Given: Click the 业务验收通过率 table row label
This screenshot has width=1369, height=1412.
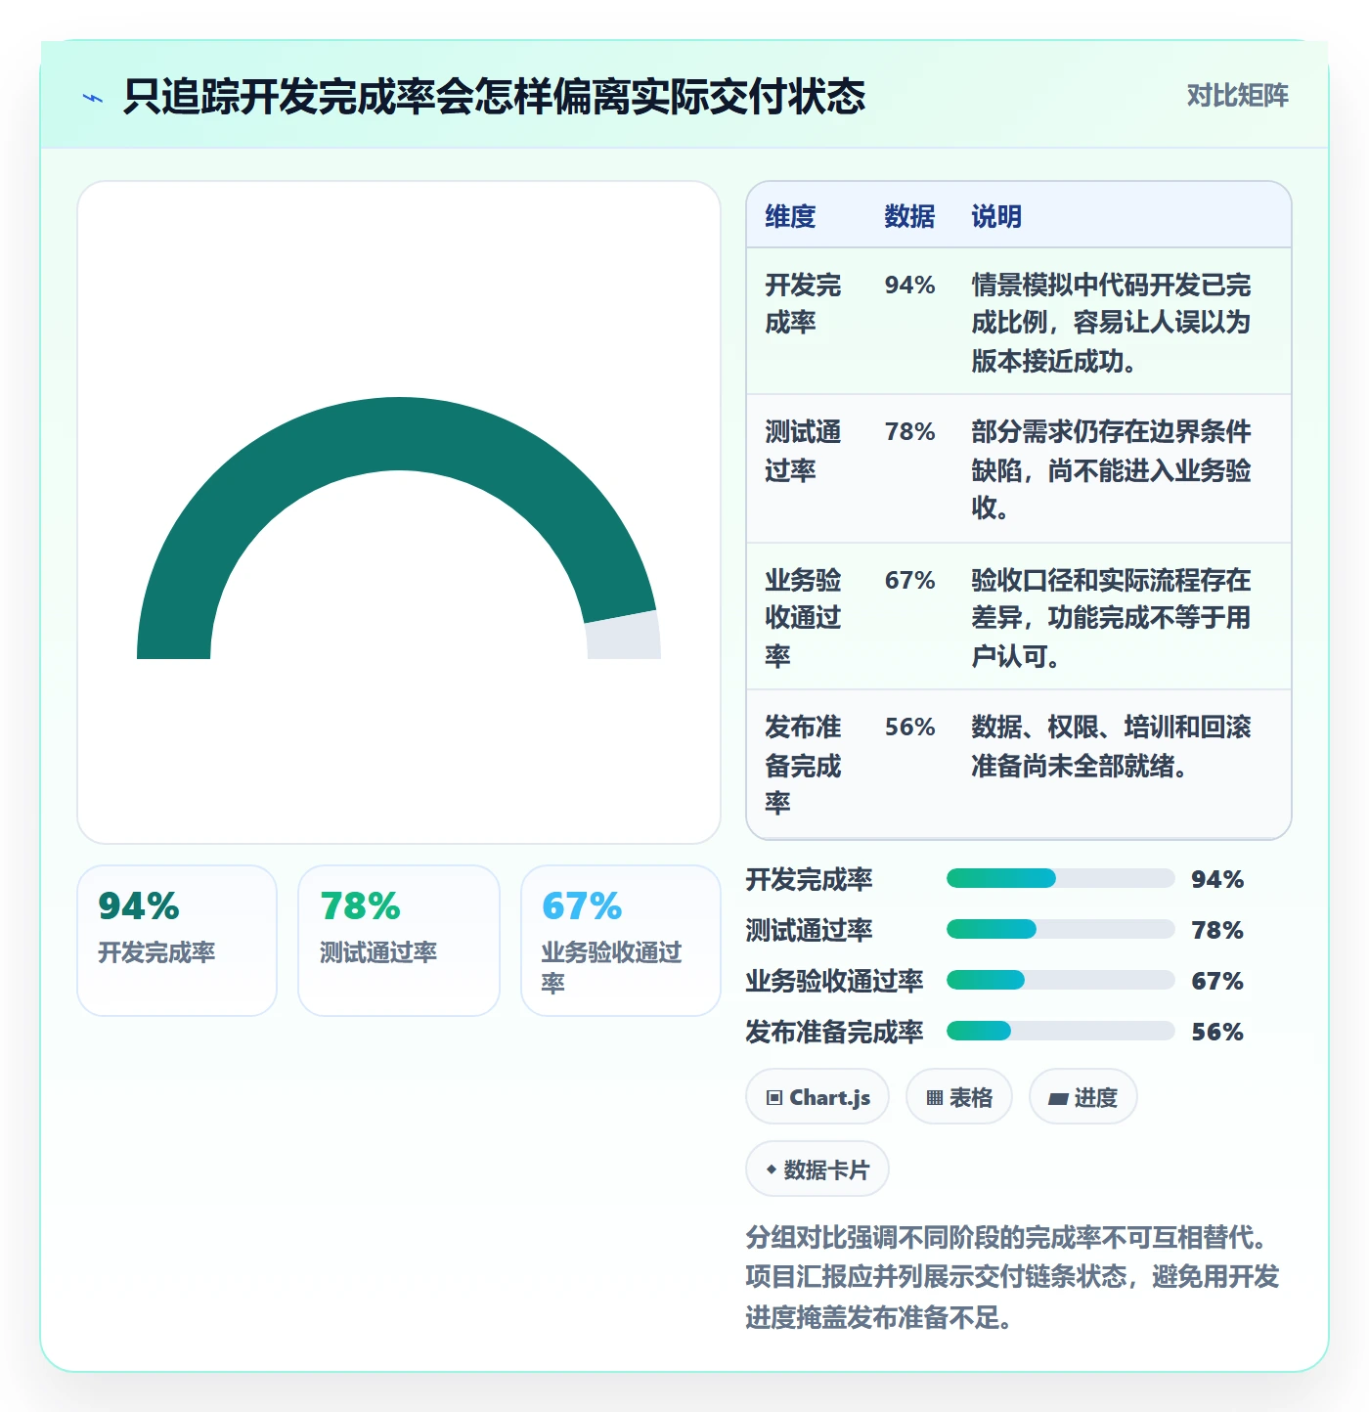Looking at the screenshot, I should (x=803, y=618).
